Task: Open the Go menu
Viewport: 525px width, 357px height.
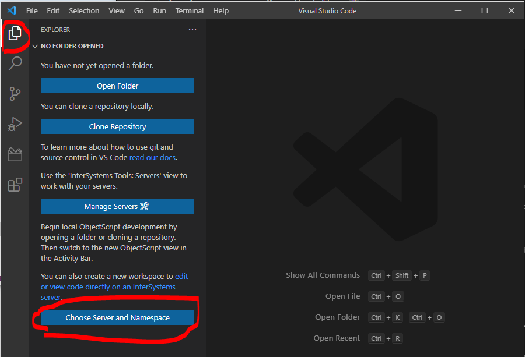Action: point(139,10)
